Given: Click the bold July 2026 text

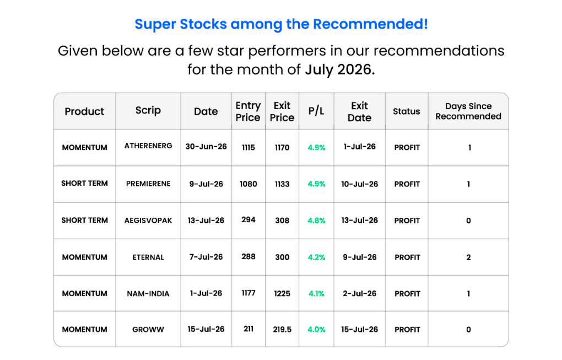Looking at the screenshot, I should pyautogui.click(x=340, y=69).
